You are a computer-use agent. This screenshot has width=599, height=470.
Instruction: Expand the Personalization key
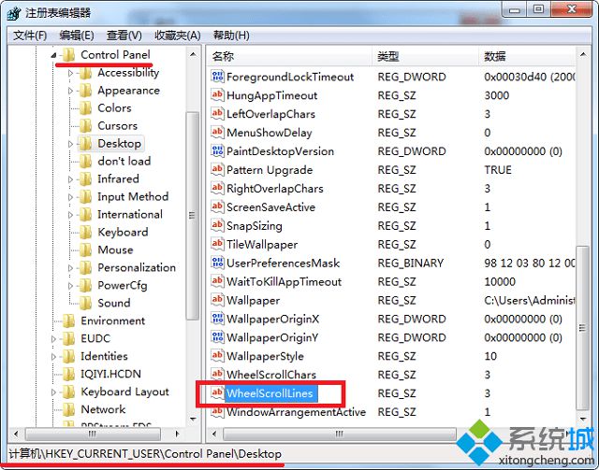pyautogui.click(x=70, y=268)
